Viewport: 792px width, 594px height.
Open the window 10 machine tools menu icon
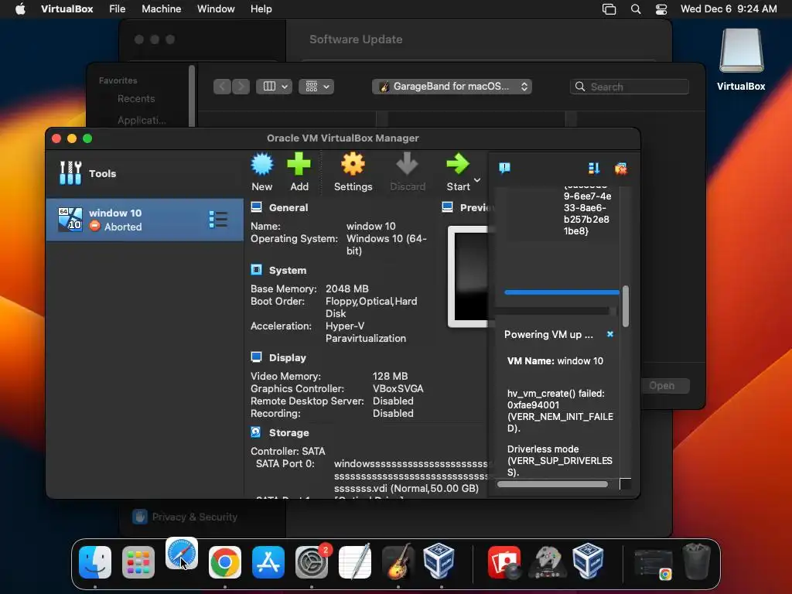218,220
